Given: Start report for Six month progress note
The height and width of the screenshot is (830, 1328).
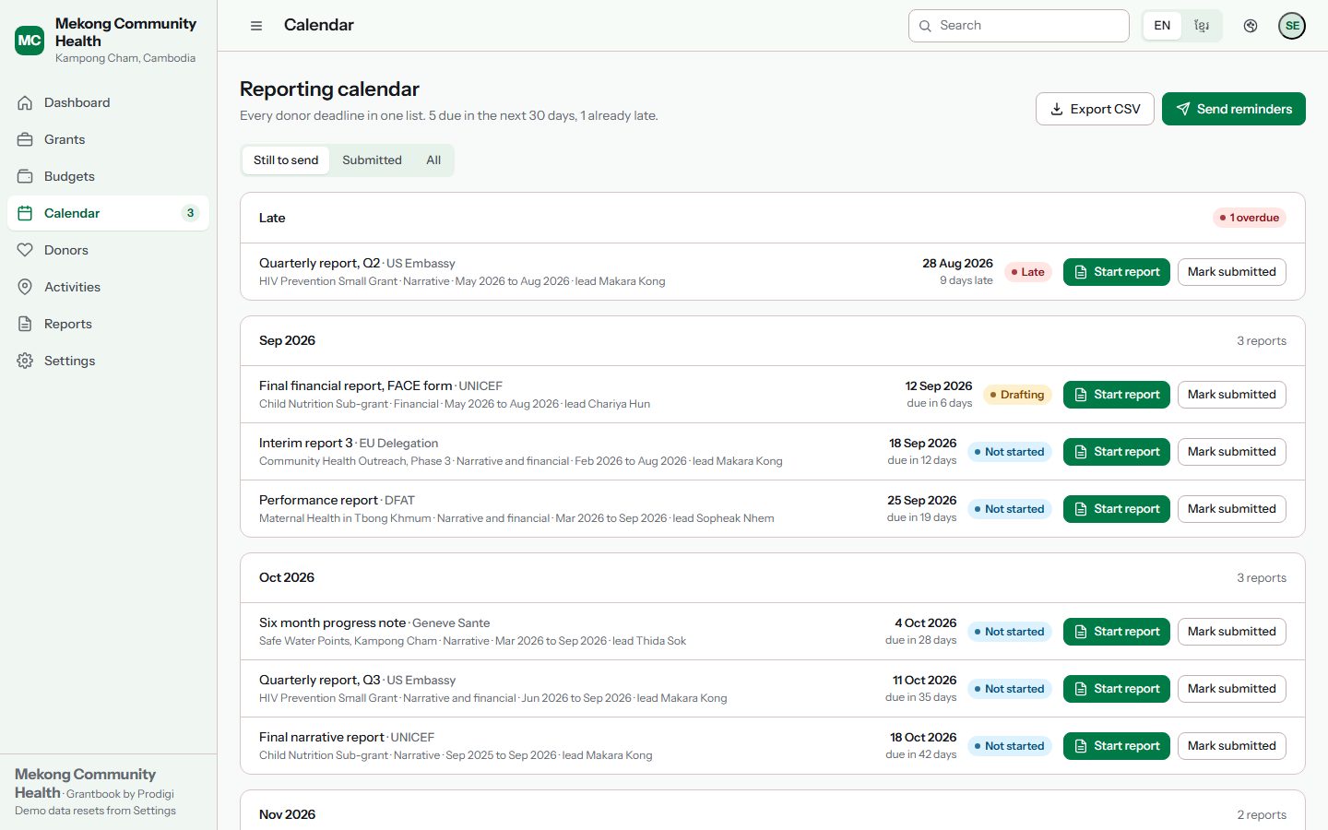Looking at the screenshot, I should 1117,632.
